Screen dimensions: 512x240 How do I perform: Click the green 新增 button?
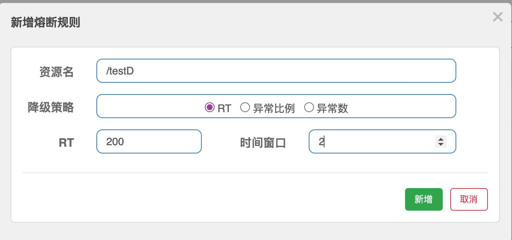(x=424, y=199)
